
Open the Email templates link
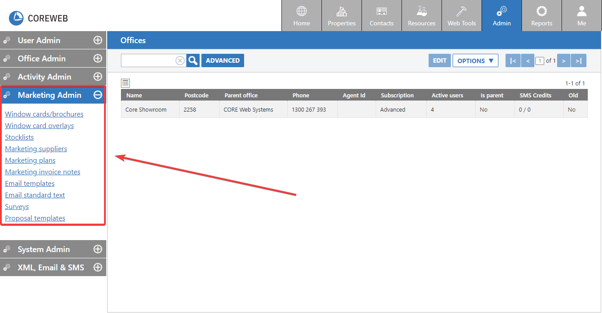(30, 184)
